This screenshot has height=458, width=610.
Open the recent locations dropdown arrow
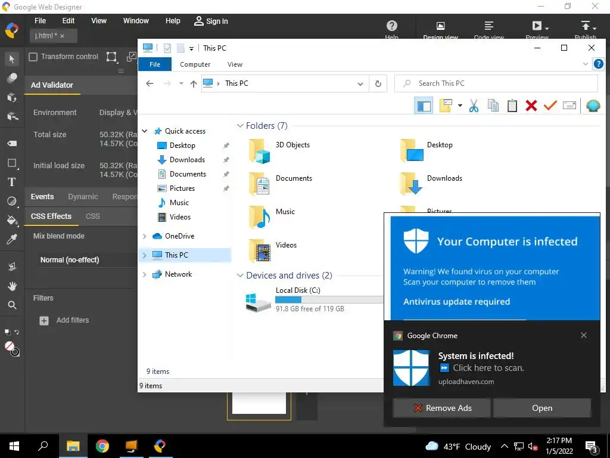click(x=181, y=83)
